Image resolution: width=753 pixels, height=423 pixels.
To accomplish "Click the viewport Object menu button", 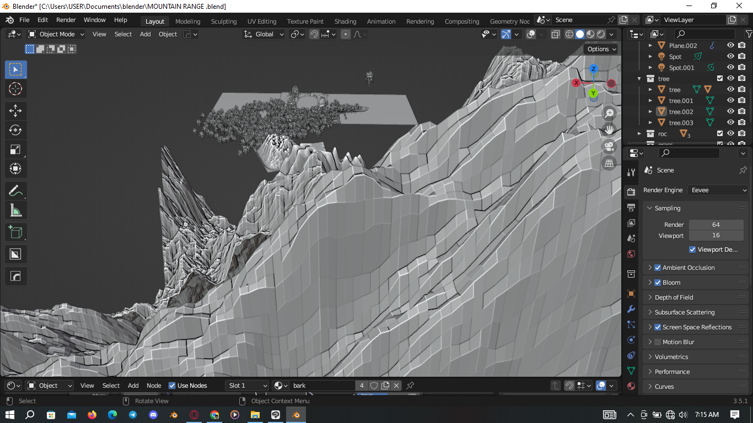I will 168,34.
